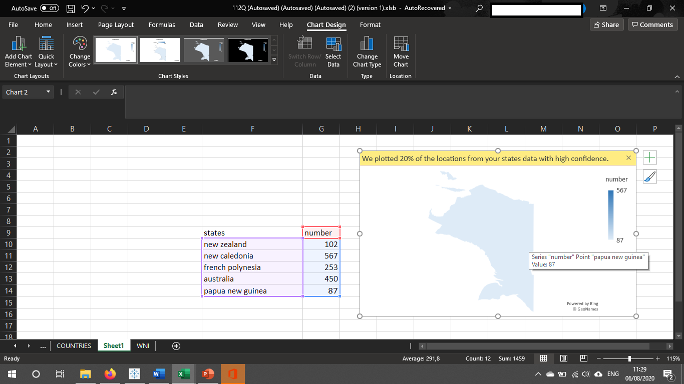Open the File menu
The width and height of the screenshot is (684, 384).
pos(13,24)
